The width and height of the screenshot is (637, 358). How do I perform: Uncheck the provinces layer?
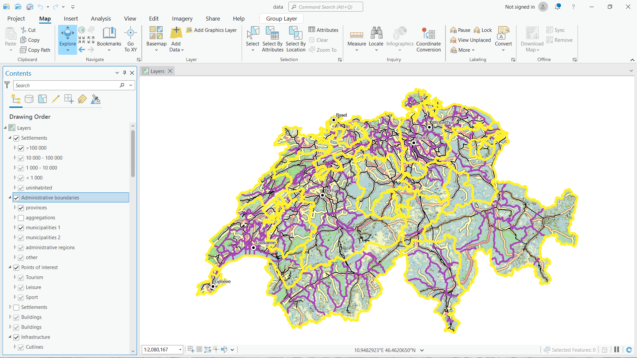21,208
